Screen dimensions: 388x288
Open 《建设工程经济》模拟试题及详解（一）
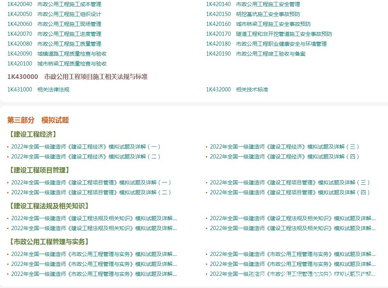[86, 147]
